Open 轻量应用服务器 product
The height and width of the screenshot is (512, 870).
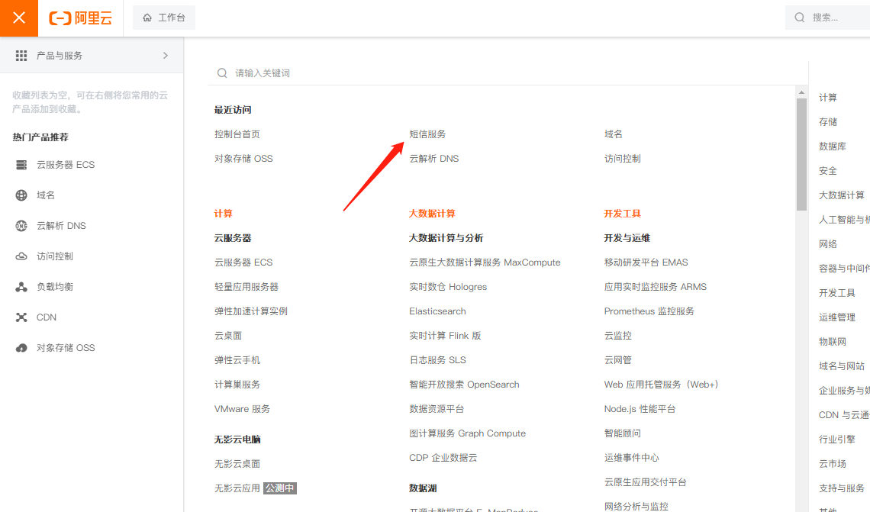[x=246, y=287]
